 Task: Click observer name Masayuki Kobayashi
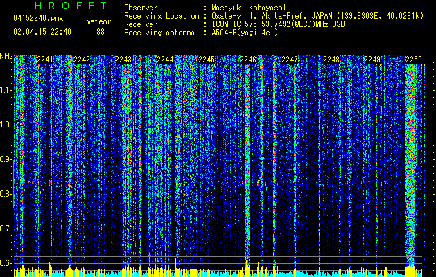pos(249,8)
